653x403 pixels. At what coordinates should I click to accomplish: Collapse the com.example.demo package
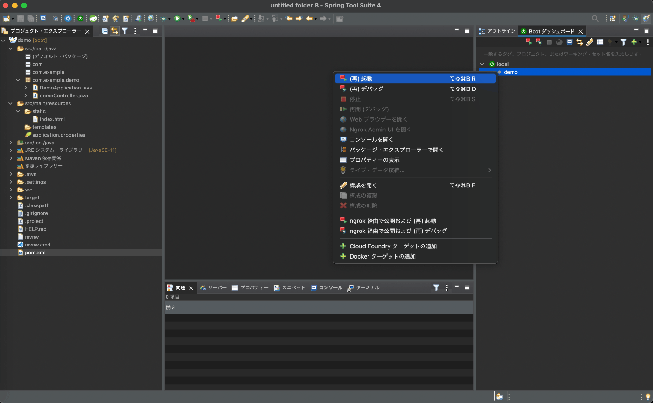pyautogui.click(x=18, y=80)
